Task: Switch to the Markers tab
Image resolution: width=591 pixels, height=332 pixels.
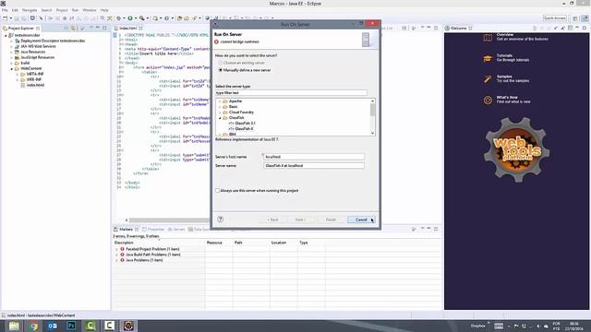Action: tap(126, 230)
